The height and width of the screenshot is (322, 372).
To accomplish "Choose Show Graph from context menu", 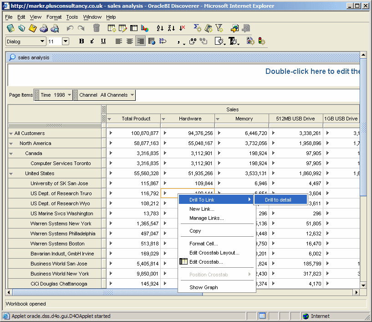I will [204, 287].
